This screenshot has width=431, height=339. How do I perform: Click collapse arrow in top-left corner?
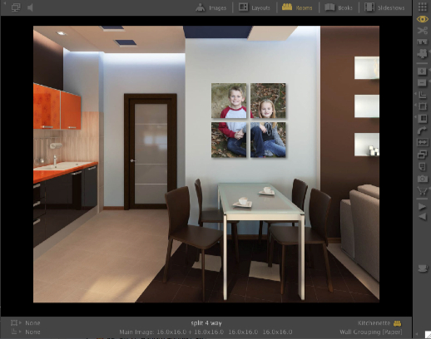pyautogui.click(x=4, y=2)
